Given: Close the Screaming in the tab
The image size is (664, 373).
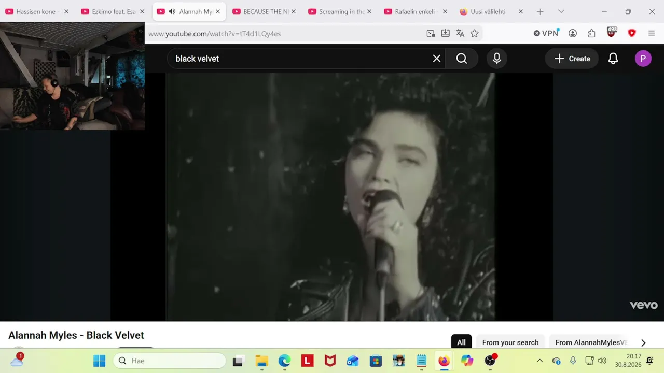Looking at the screenshot, I should [369, 11].
